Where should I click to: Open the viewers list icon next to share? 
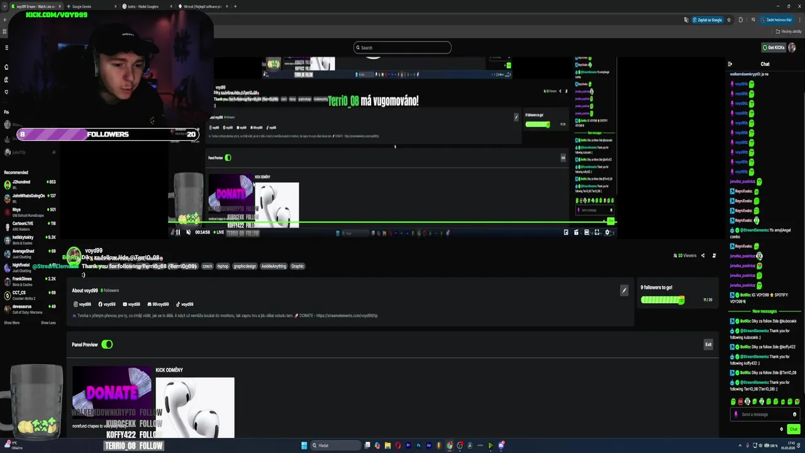pos(714,255)
